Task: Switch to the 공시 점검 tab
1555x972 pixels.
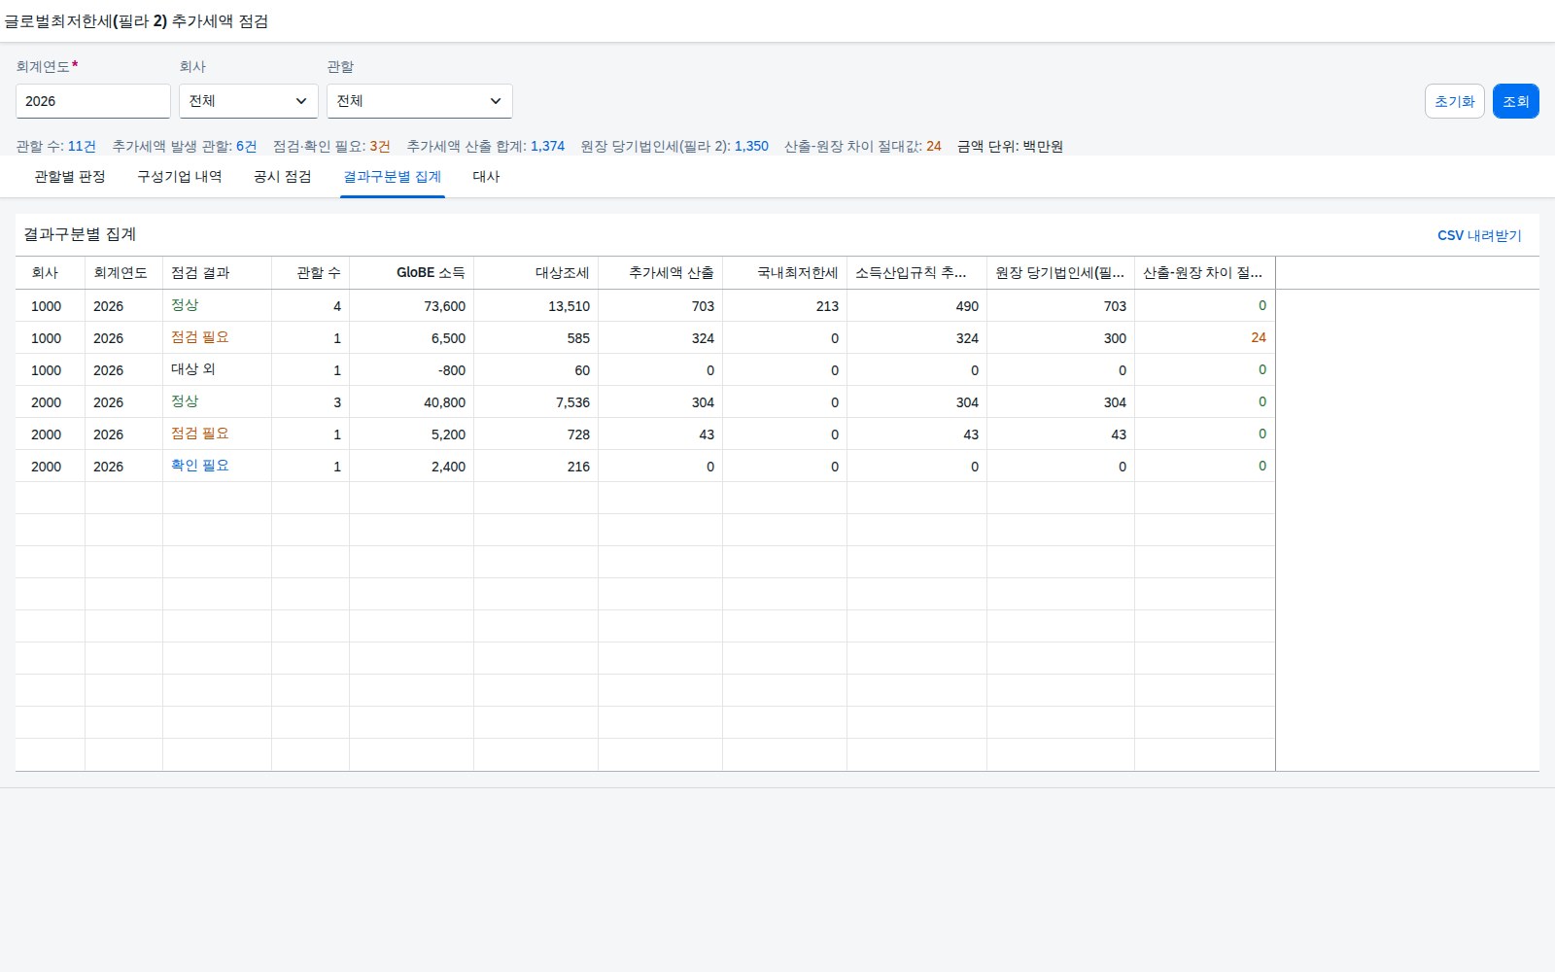Action: pyautogui.click(x=283, y=177)
